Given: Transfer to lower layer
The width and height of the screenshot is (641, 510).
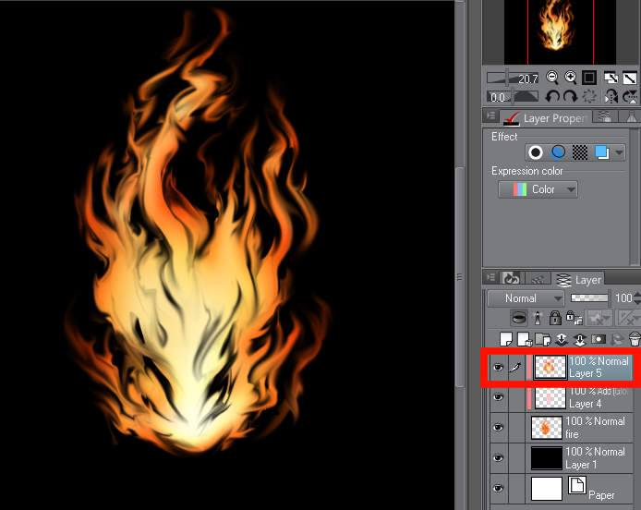Looking at the screenshot, I should [562, 339].
